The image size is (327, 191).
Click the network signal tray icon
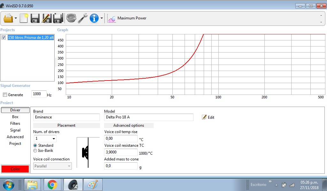pyautogui.click(x=292, y=185)
